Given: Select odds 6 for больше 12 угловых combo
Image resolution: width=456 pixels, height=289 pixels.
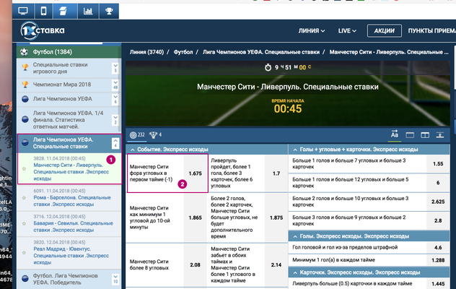Looking at the screenshot, I should 438,183.
